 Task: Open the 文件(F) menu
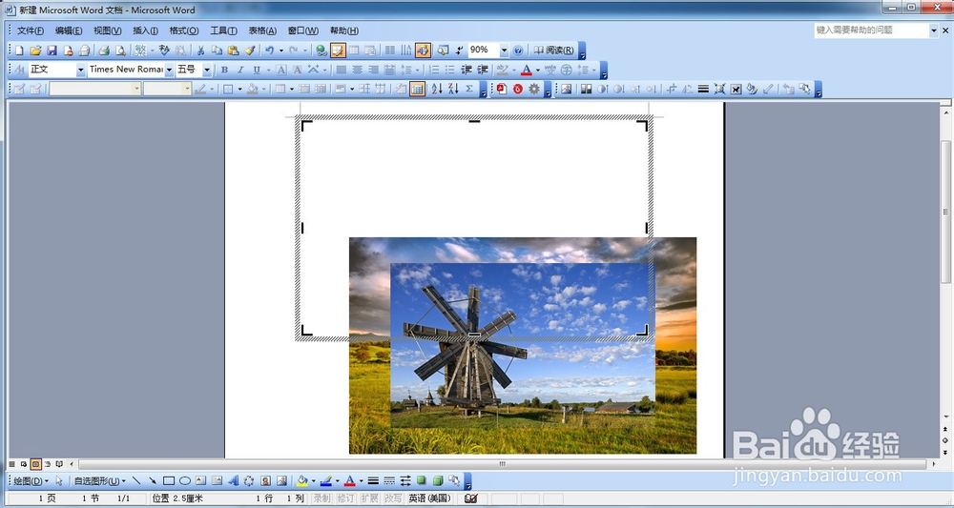coord(30,30)
